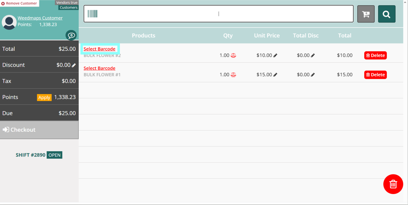Click the $15.00 row total
Viewport: 408px width, 205px height.
(345, 75)
